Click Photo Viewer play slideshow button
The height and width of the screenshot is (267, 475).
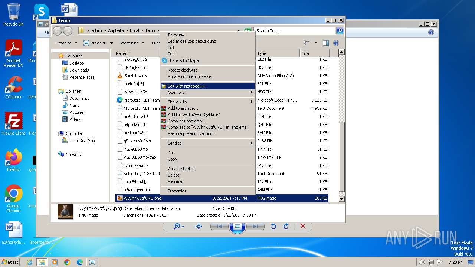click(x=237, y=226)
